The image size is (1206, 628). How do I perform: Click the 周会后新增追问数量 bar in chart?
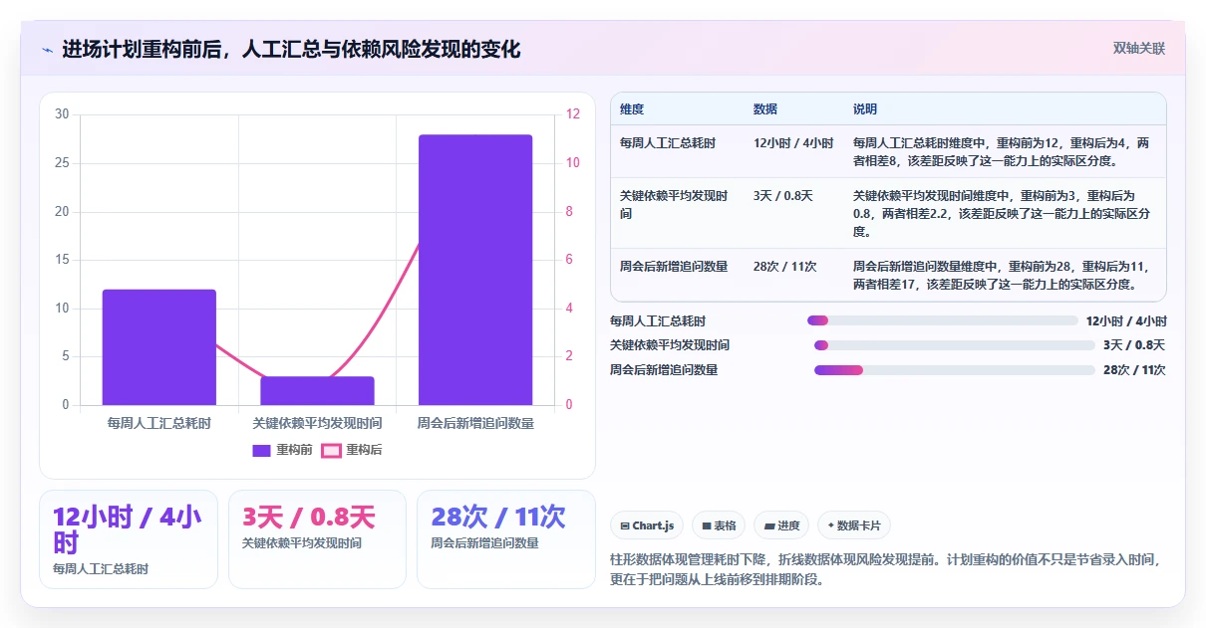[x=475, y=270]
